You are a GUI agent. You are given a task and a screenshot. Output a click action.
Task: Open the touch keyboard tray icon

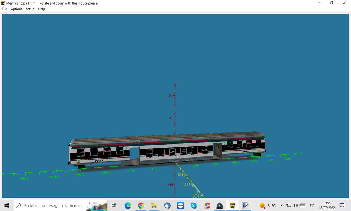click(303, 205)
